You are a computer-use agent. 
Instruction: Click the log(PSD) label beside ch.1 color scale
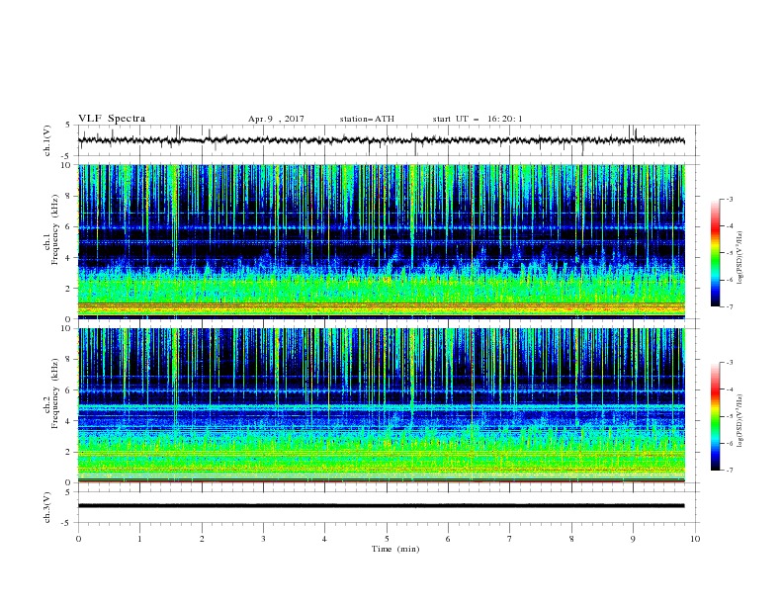click(x=740, y=258)
